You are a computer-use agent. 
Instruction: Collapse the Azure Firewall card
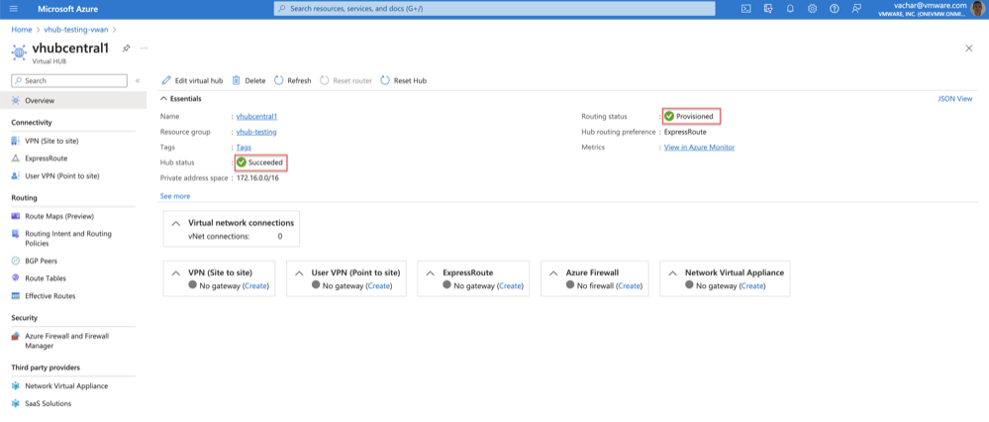coord(553,272)
